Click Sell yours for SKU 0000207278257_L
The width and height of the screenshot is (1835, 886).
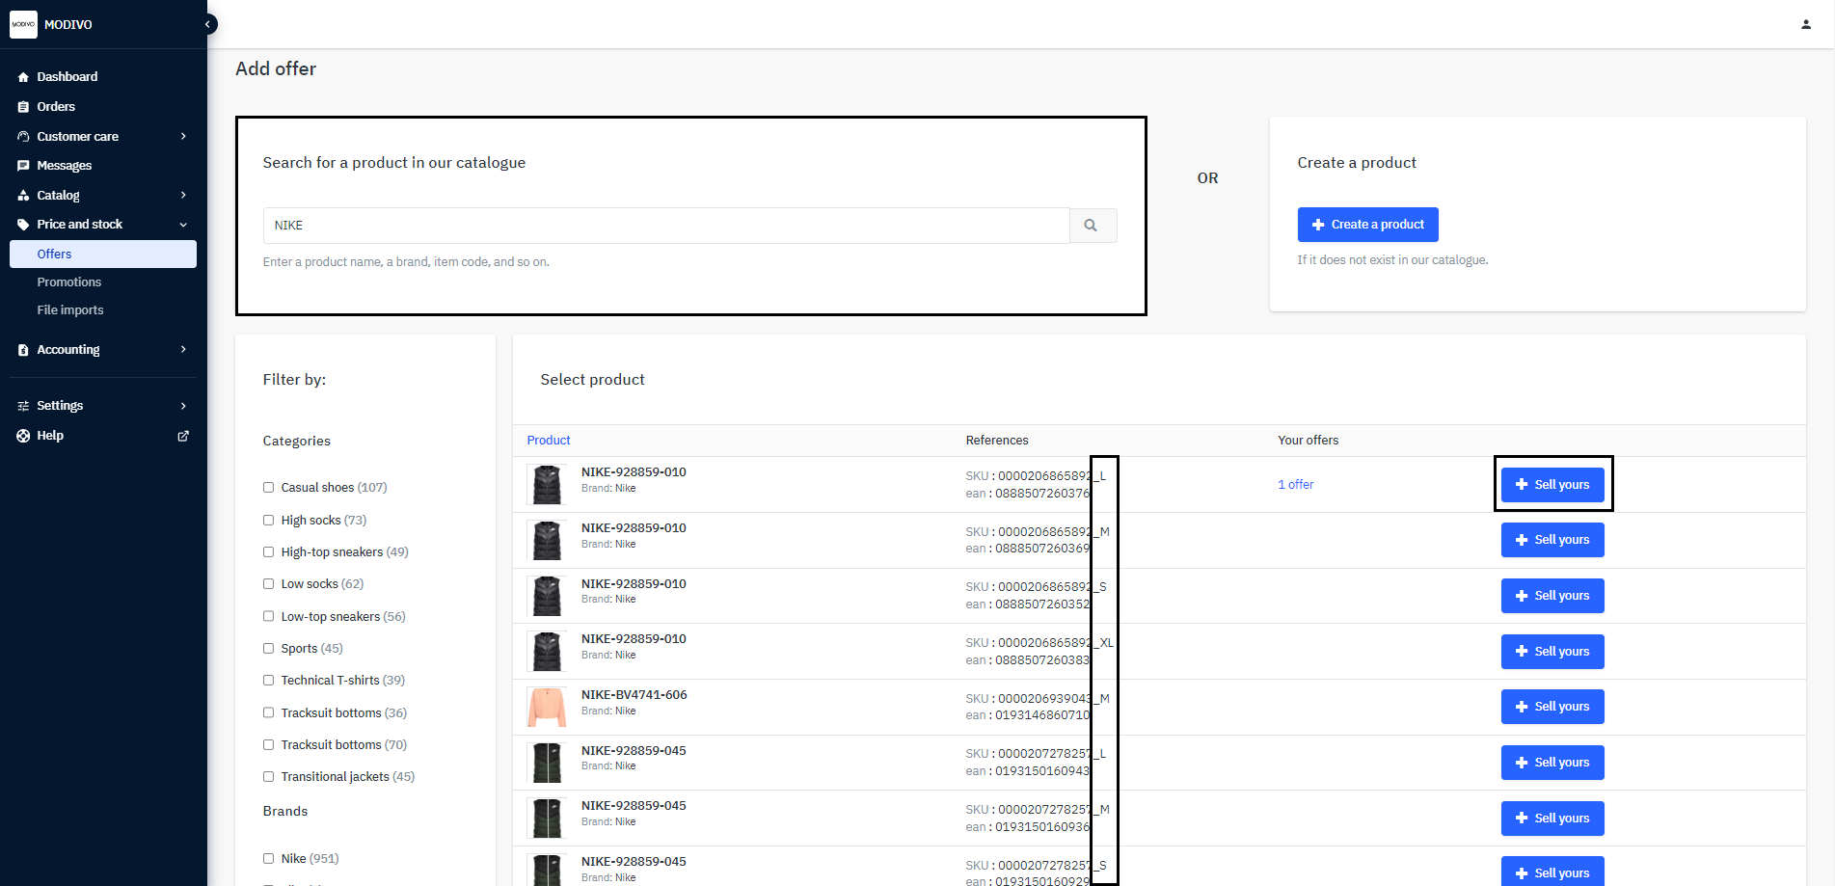1552,763
